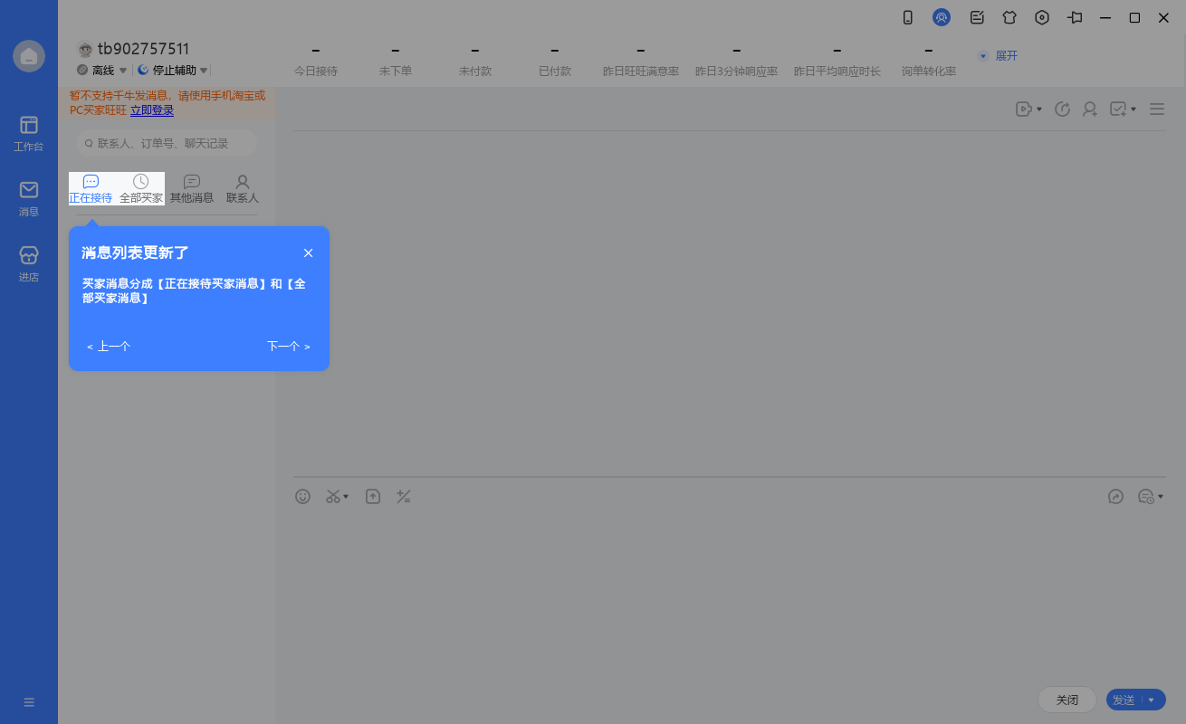Click the 未下单 statistic

coord(396,62)
